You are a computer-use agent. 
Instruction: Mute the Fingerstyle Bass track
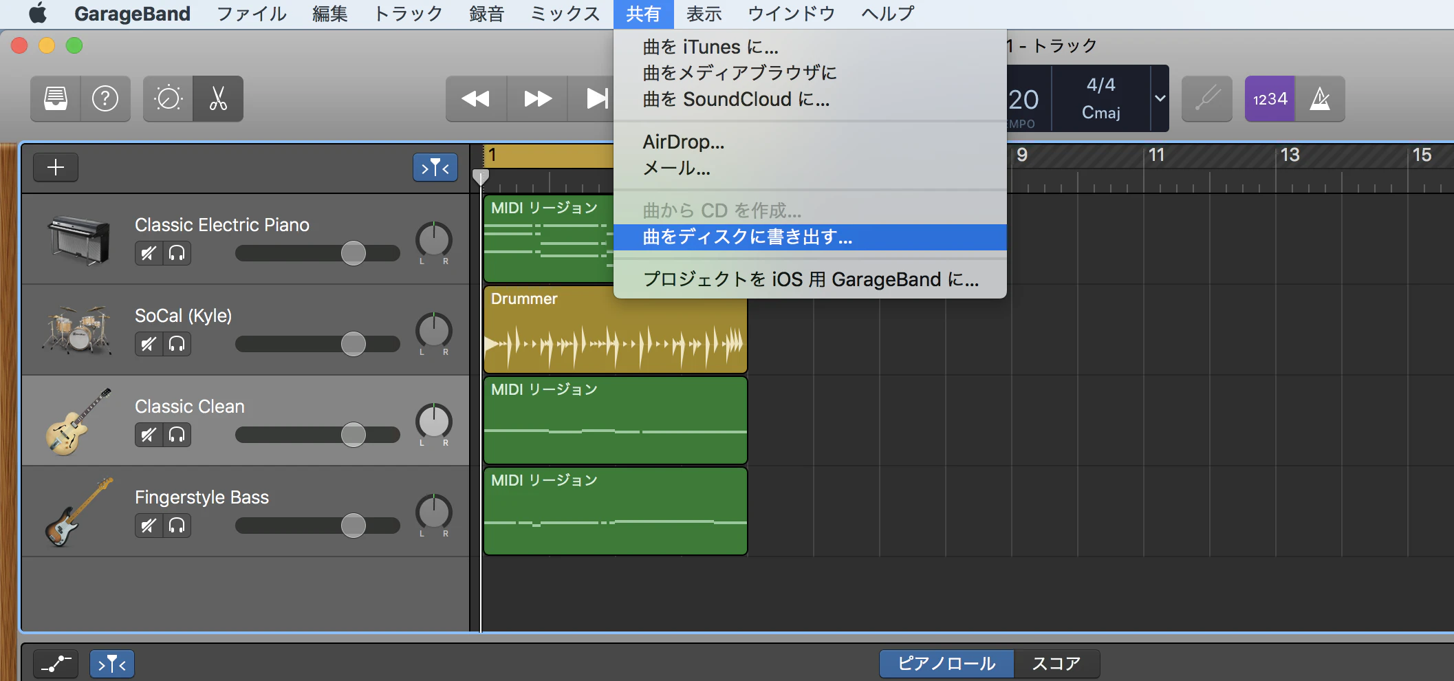[149, 526]
